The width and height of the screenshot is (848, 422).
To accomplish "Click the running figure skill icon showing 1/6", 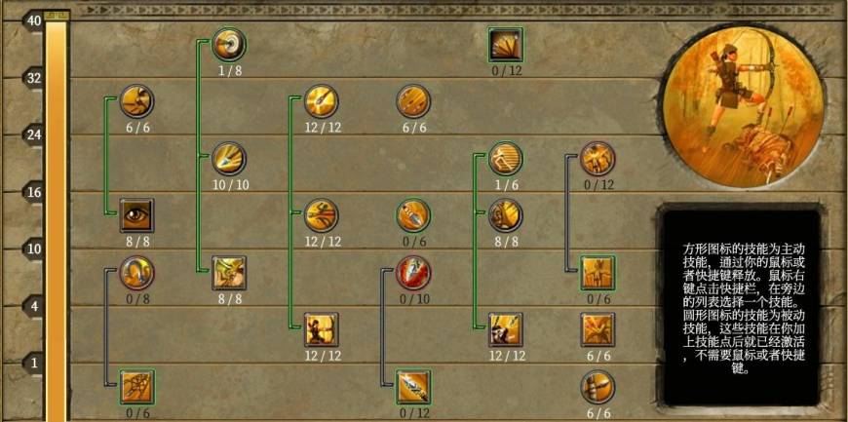I will tap(506, 159).
